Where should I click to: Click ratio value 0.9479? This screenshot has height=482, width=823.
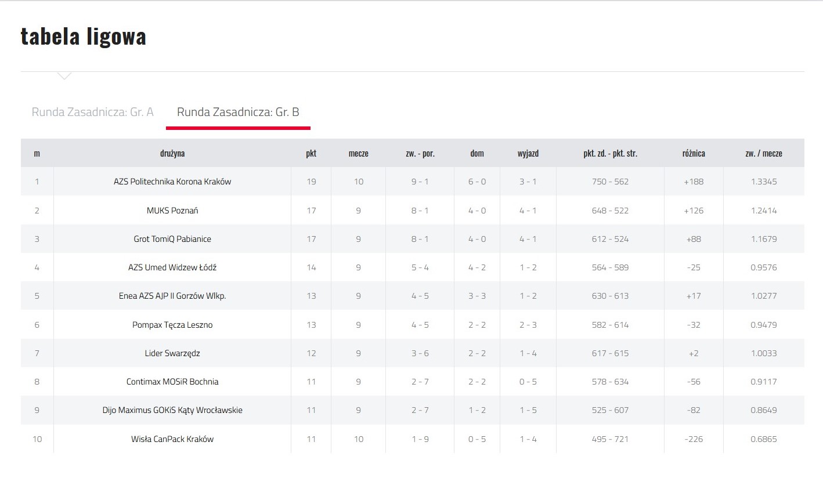[x=764, y=325]
